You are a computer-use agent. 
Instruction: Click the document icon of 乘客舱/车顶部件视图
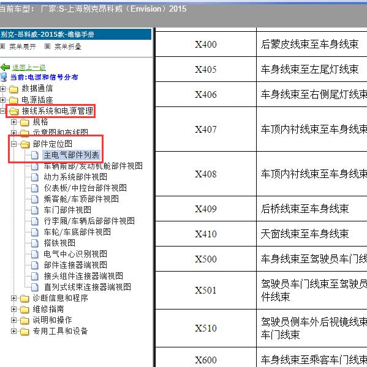point(35,199)
